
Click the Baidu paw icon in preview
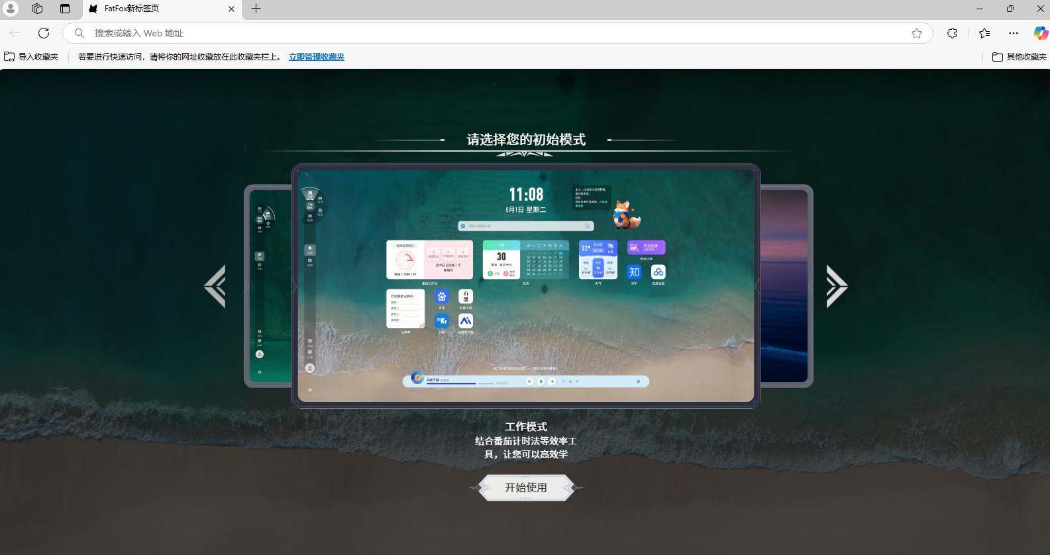point(442,297)
